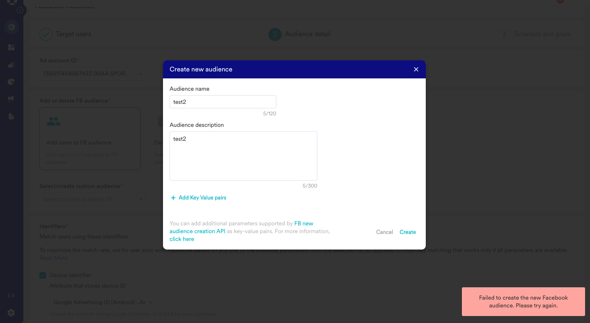590x323 pixels.
Task: Toggle the Device identifier checkbox
Action: point(43,275)
